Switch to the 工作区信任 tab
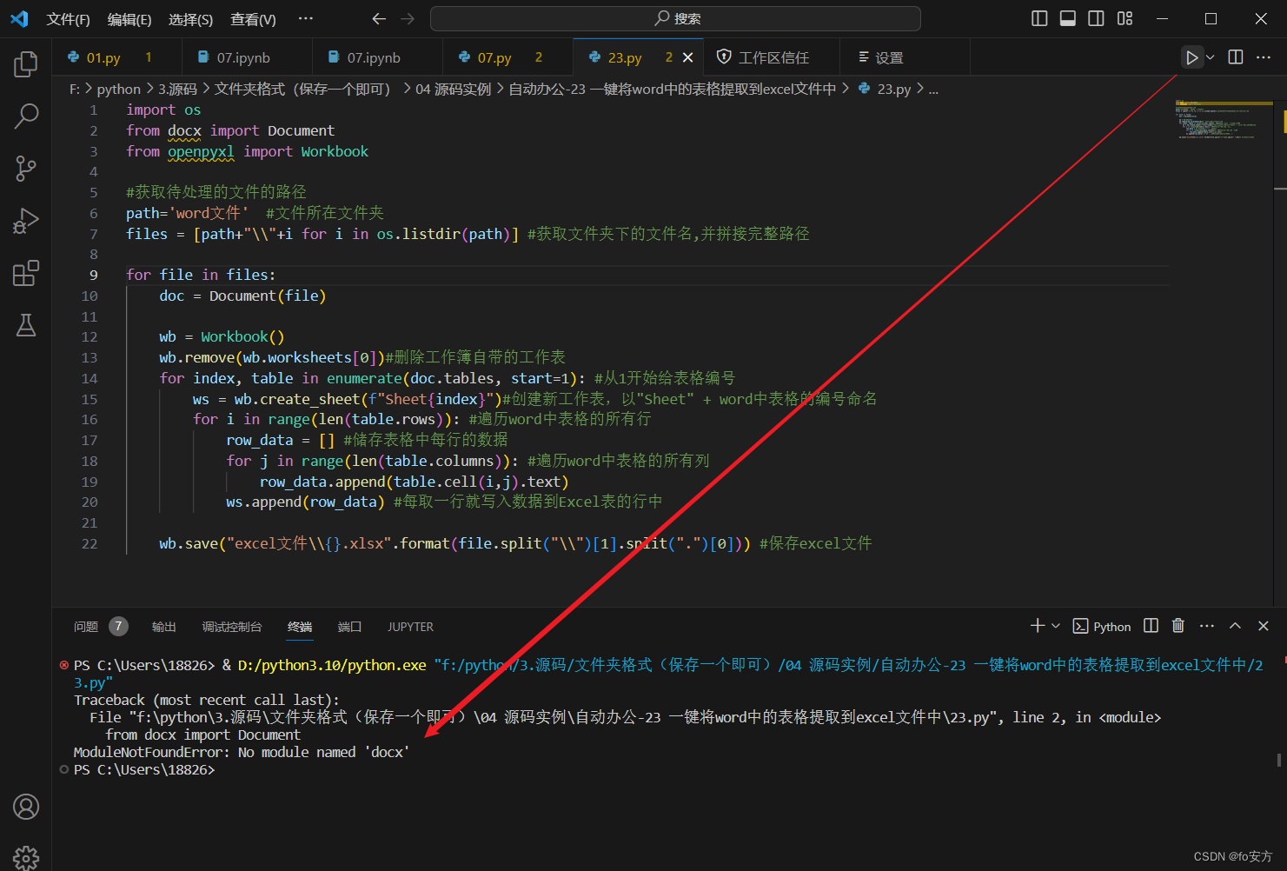 tap(772, 57)
